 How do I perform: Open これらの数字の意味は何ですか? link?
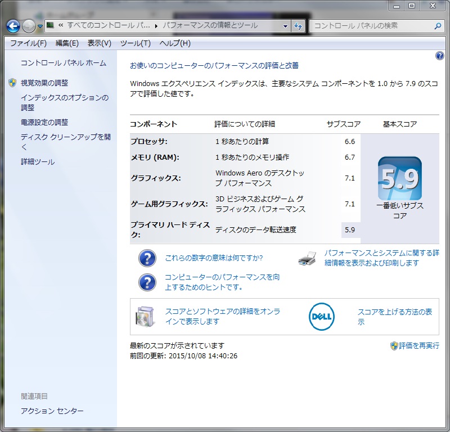214,258
